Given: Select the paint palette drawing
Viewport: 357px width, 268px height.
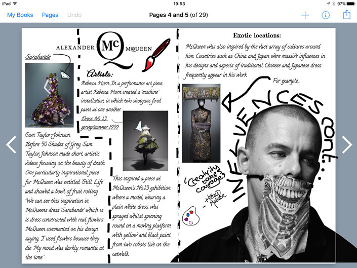Looking at the screenshot, I should [x=190, y=216].
